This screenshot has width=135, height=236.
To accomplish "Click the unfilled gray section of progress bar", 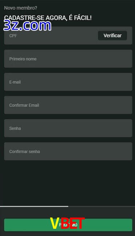I will click(x=102, y=206).
